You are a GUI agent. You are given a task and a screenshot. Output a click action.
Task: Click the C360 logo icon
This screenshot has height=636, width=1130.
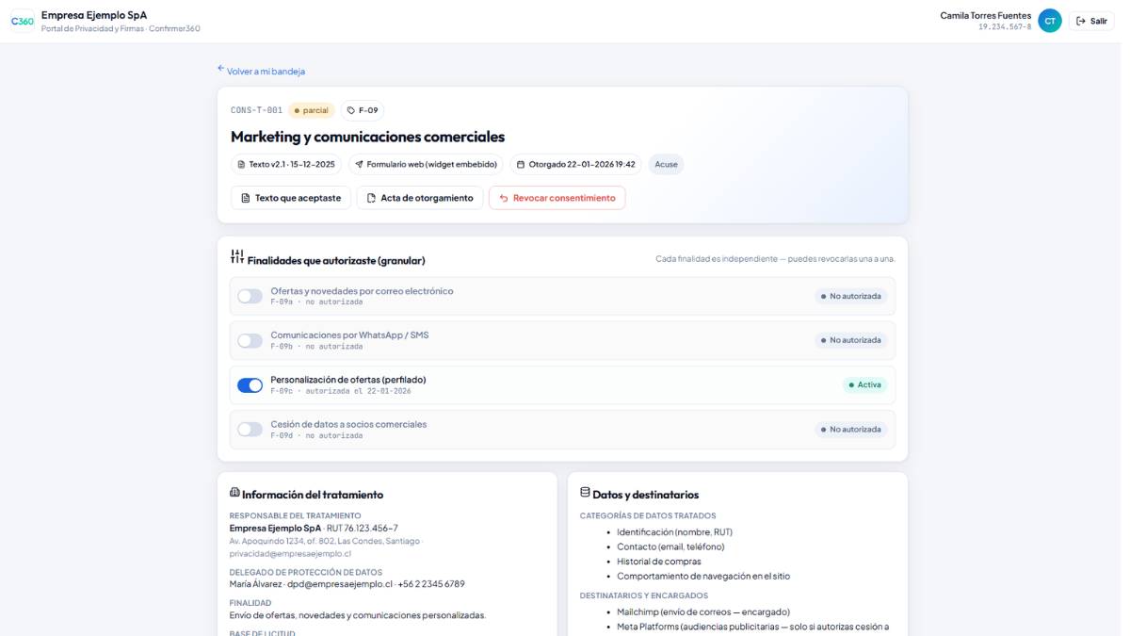click(23, 21)
